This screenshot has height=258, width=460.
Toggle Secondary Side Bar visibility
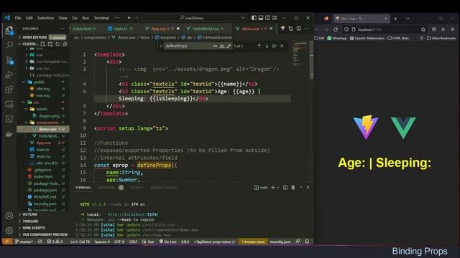(267, 18)
